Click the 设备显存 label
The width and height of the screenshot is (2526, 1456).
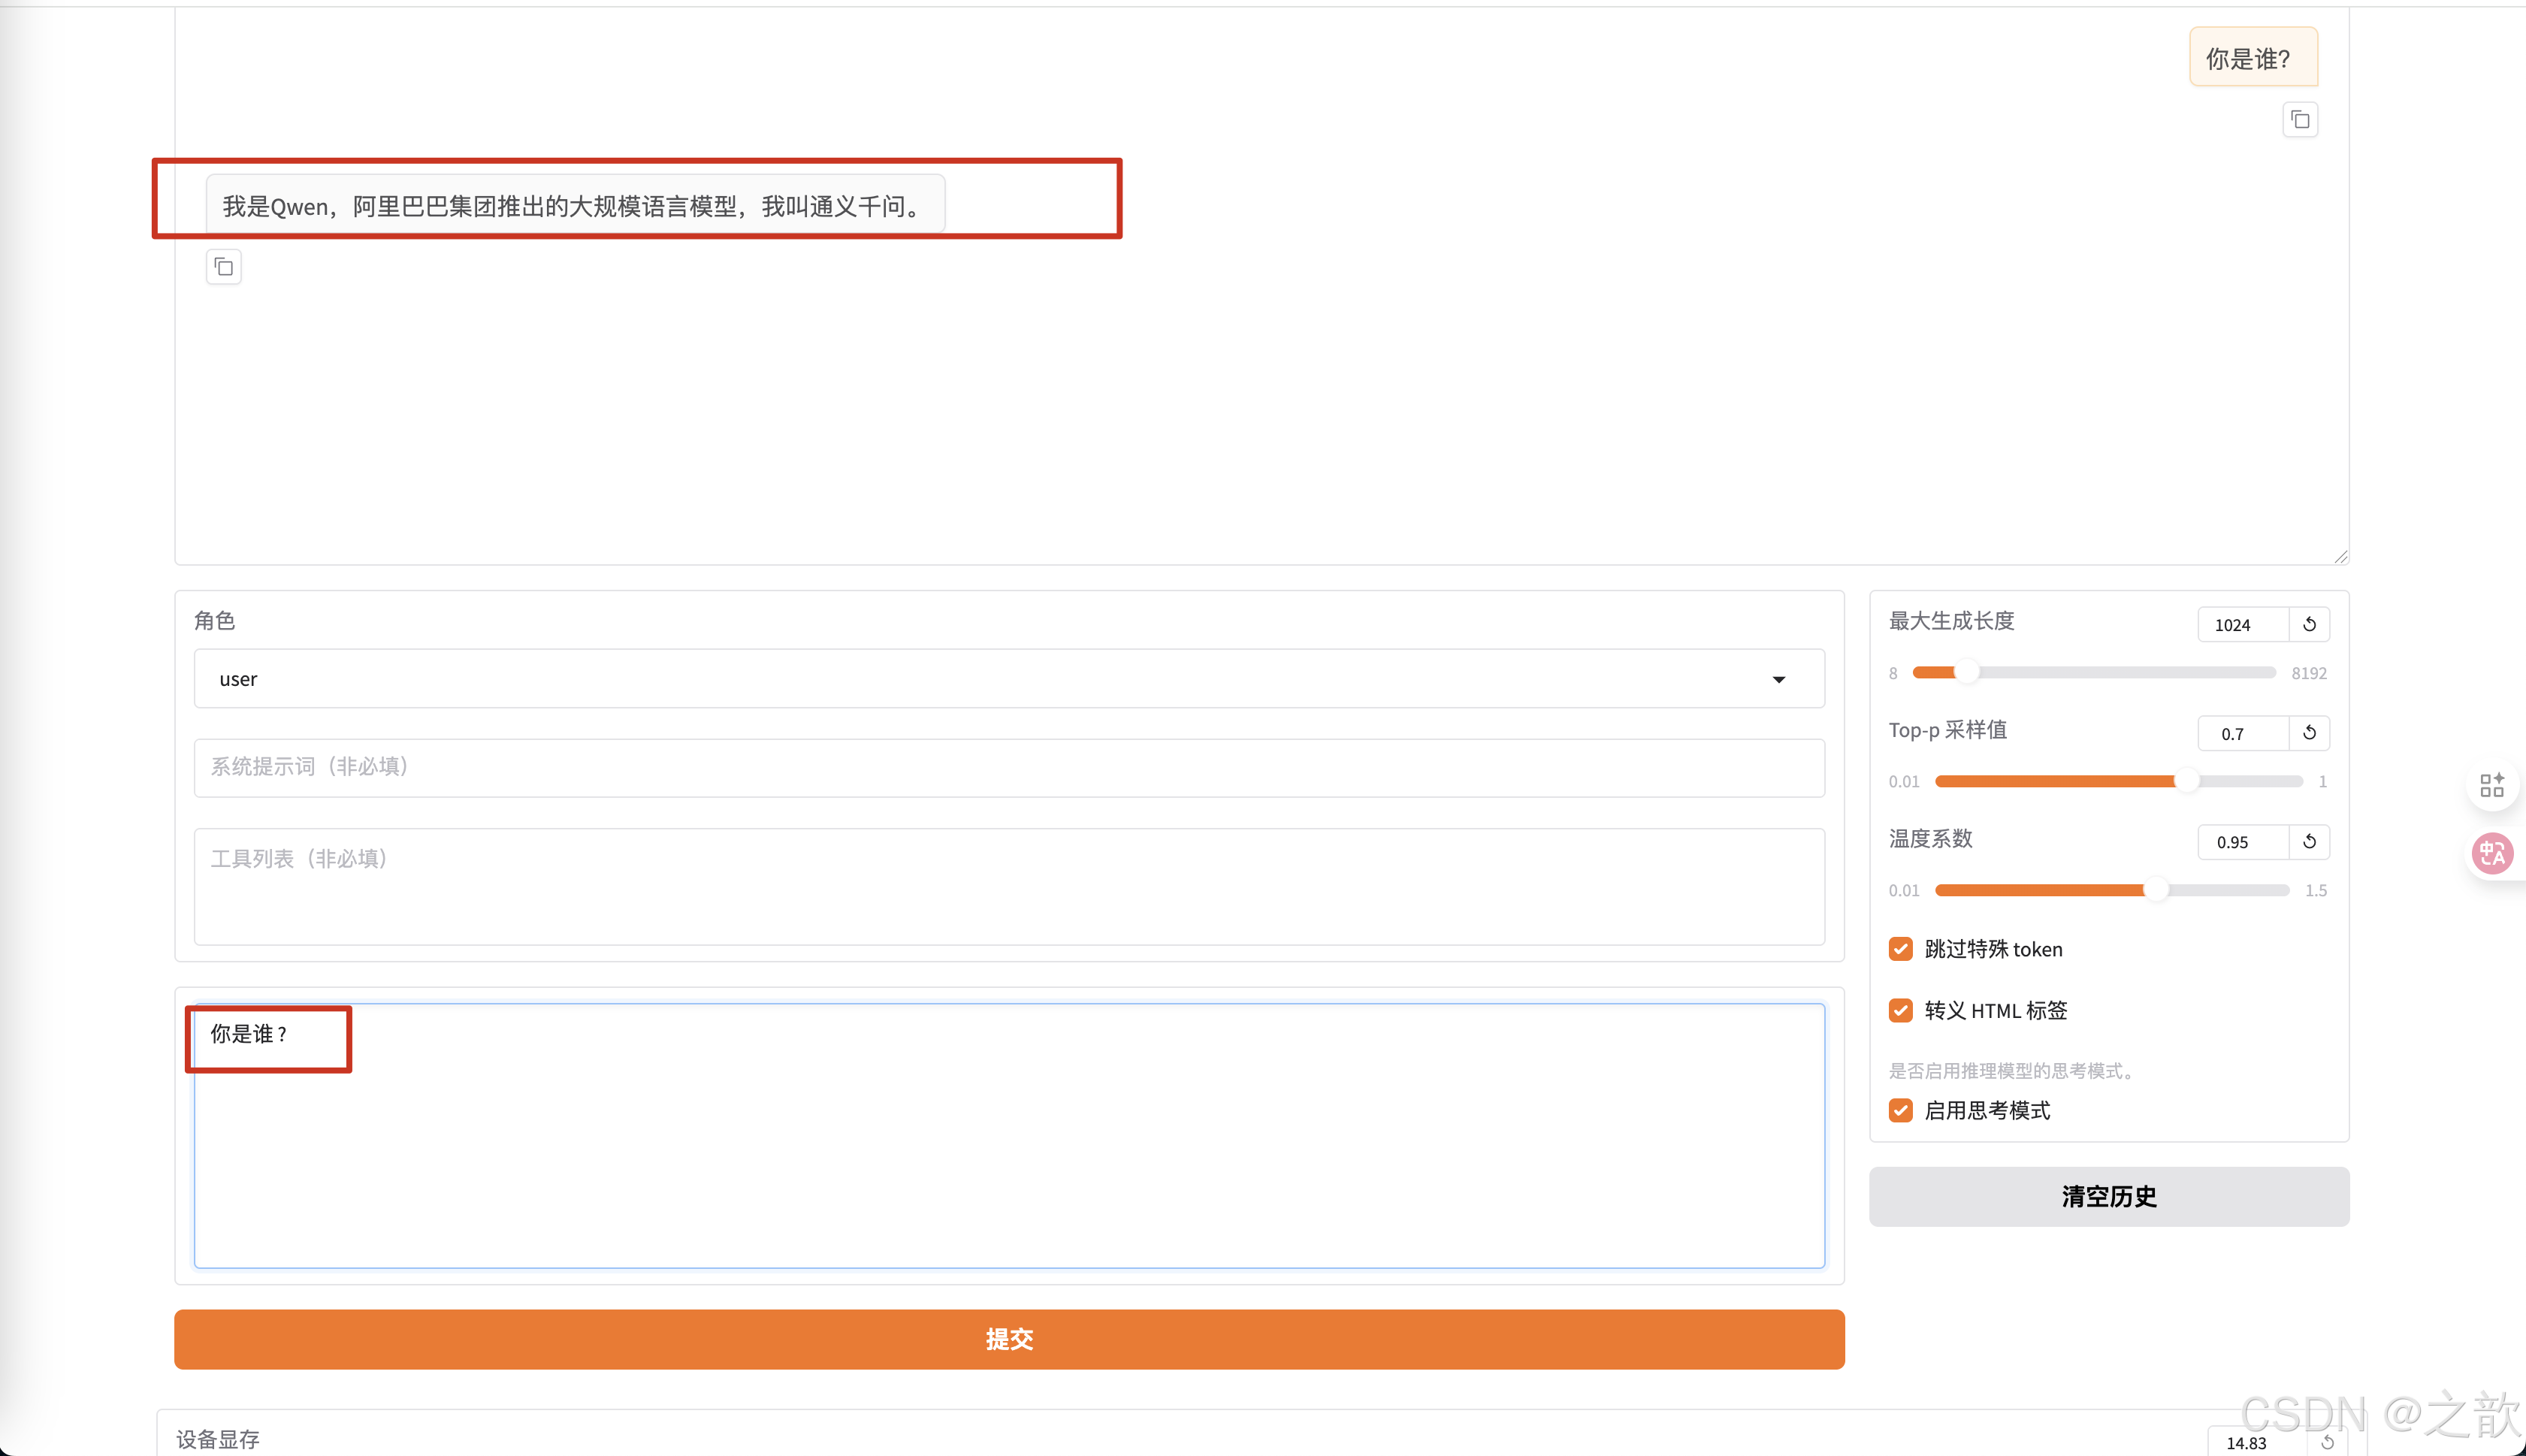[x=218, y=1439]
